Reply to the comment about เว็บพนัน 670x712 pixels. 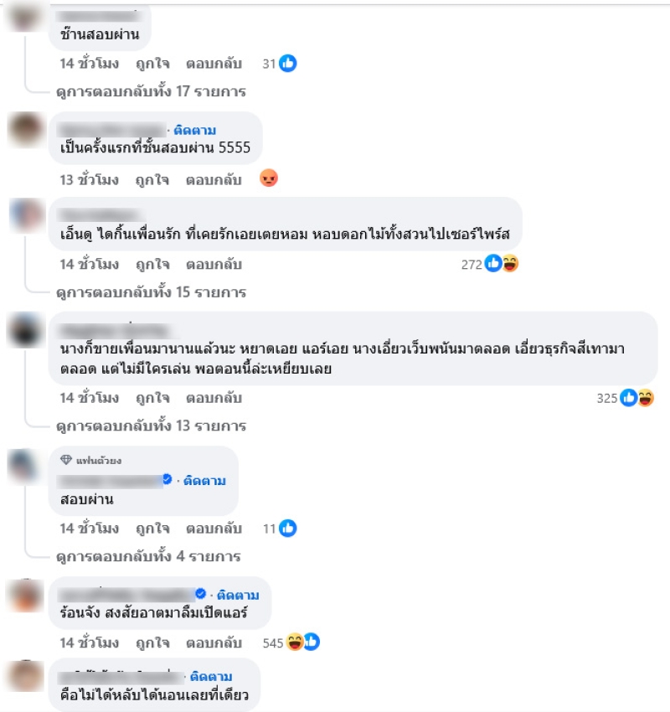[x=214, y=398]
